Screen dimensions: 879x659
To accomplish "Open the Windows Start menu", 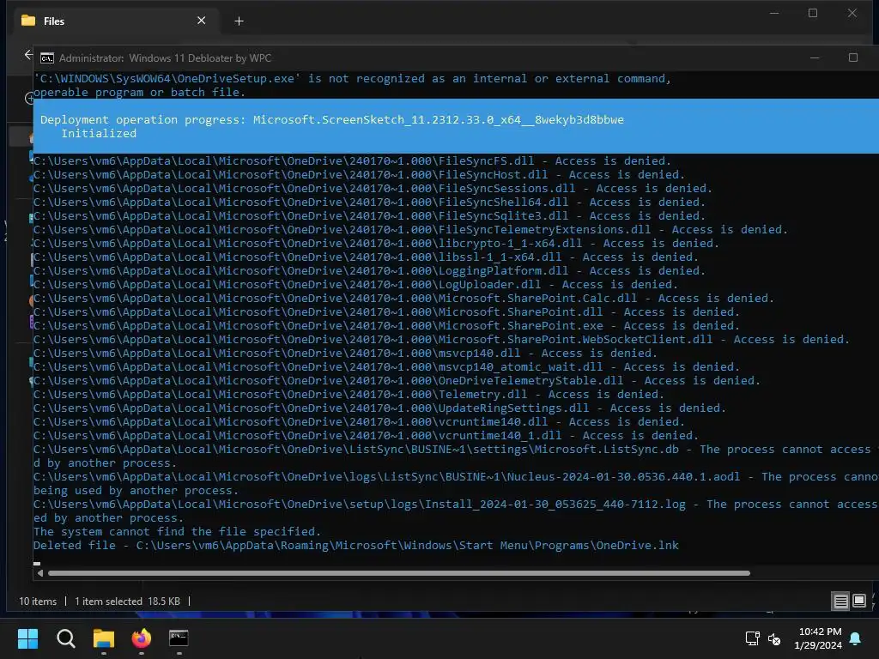I will tap(27, 638).
